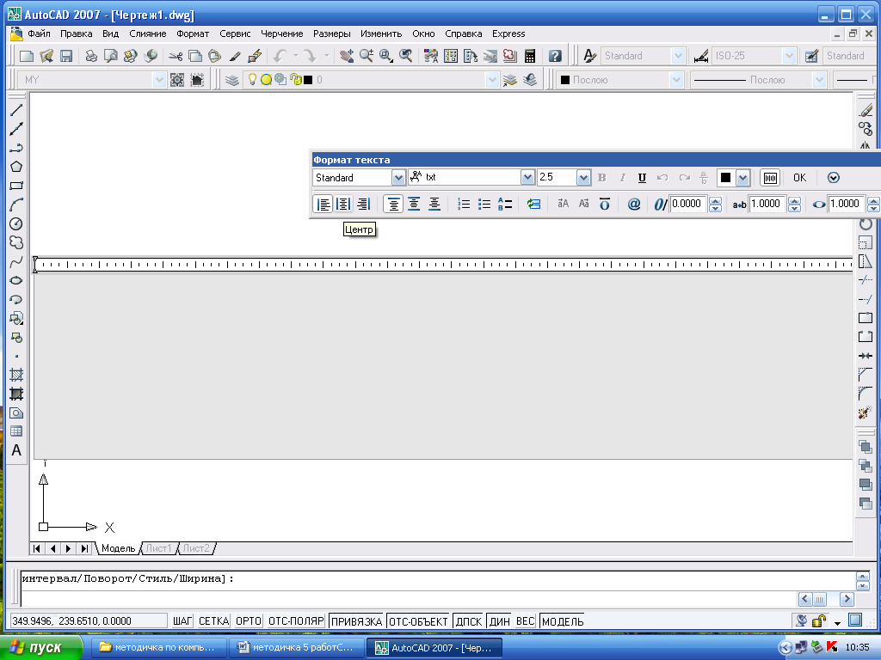Toggle Bold in text formatting
The width and height of the screenshot is (881, 660).
point(601,178)
